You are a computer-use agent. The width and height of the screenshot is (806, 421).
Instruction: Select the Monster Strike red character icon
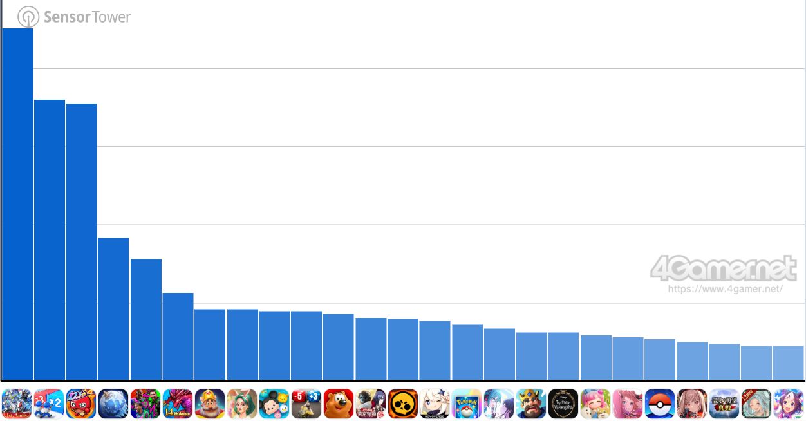[x=81, y=404]
